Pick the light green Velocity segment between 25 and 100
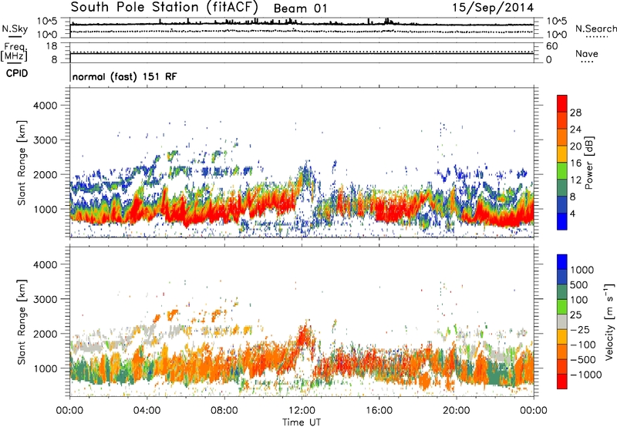This screenshot has height=427, width=617. click(562, 307)
